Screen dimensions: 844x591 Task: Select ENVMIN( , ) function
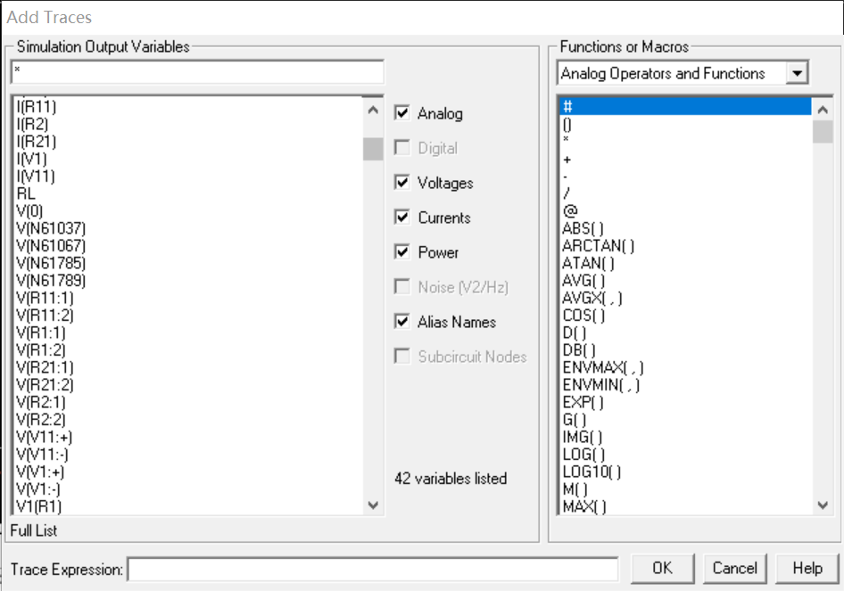tap(601, 385)
